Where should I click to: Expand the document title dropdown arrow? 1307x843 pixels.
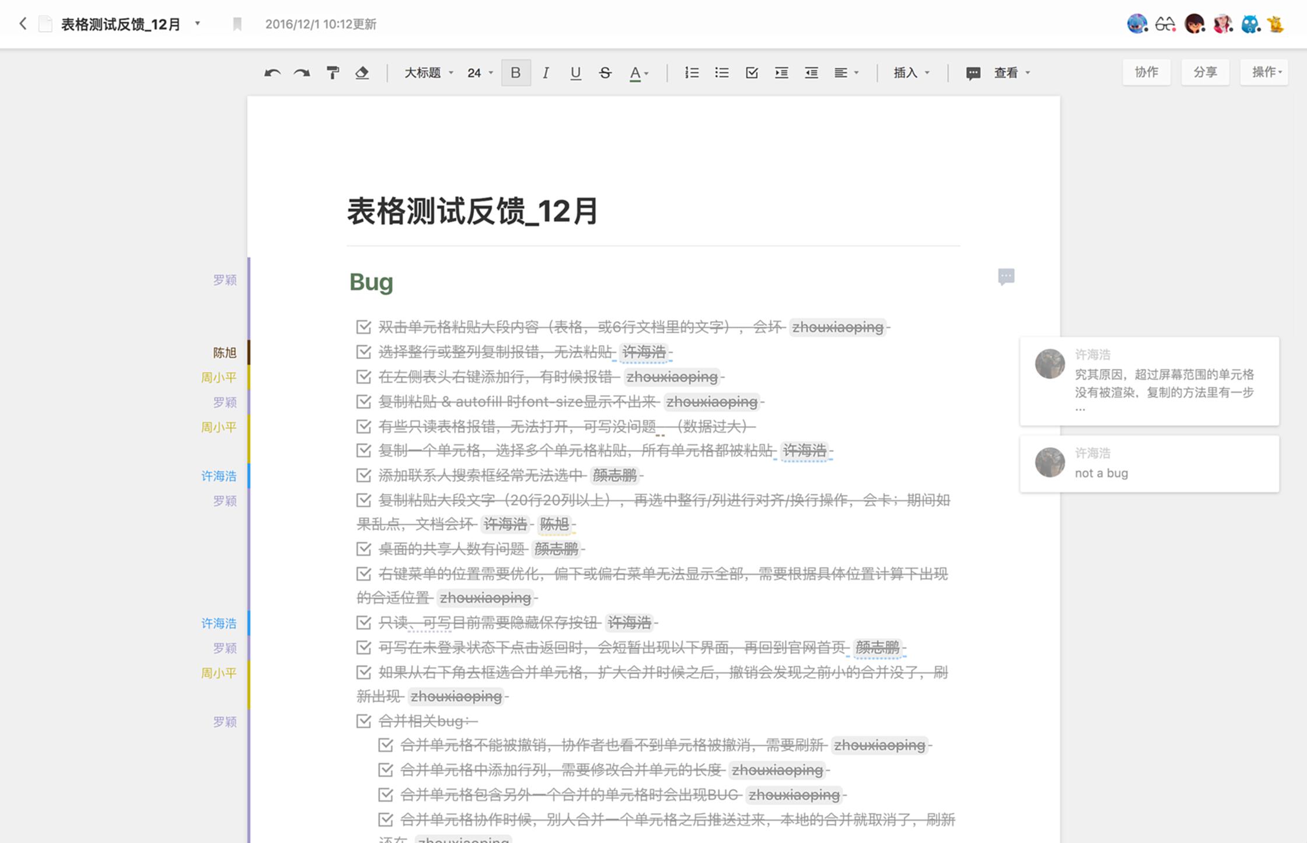pyautogui.click(x=198, y=23)
